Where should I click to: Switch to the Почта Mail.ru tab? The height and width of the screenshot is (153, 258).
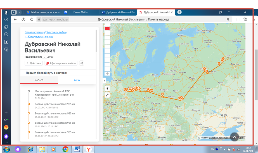(x=81, y=12)
